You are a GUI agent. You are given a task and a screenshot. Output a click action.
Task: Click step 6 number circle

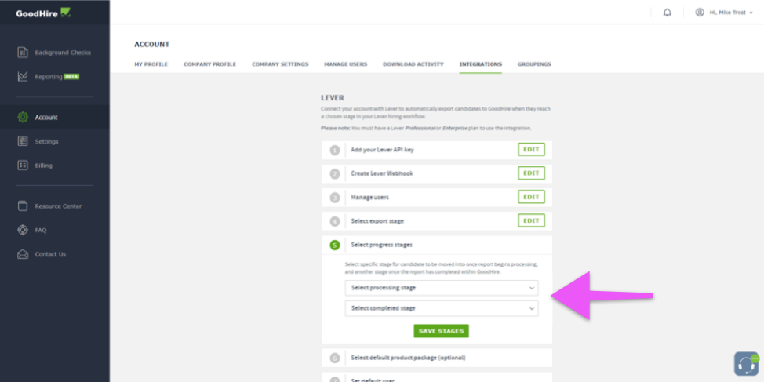pyautogui.click(x=335, y=358)
